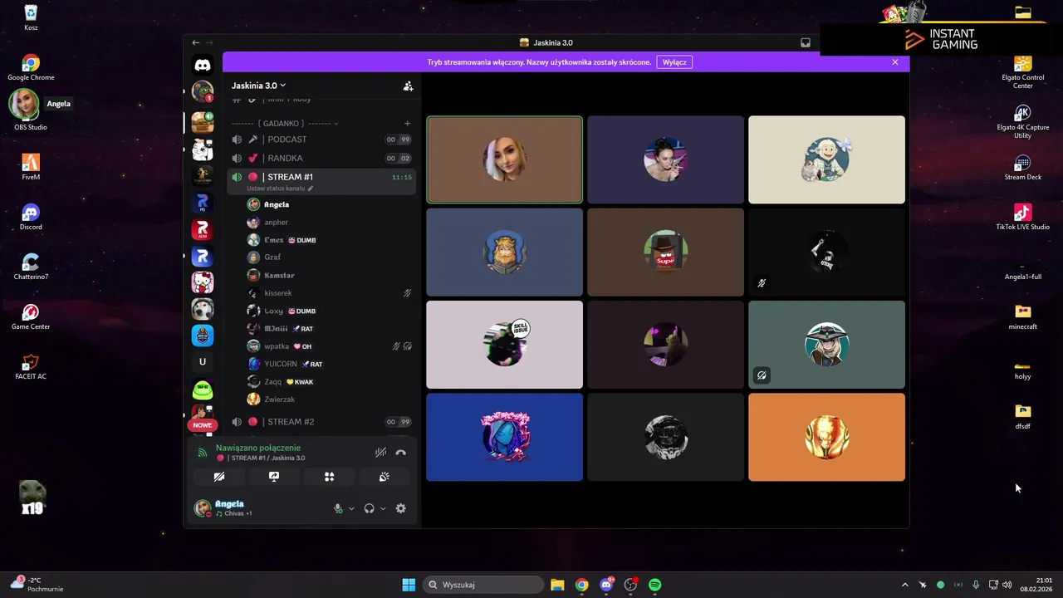Open OBS Studio from the taskbar
This screenshot has height=598, width=1063.
(630, 585)
